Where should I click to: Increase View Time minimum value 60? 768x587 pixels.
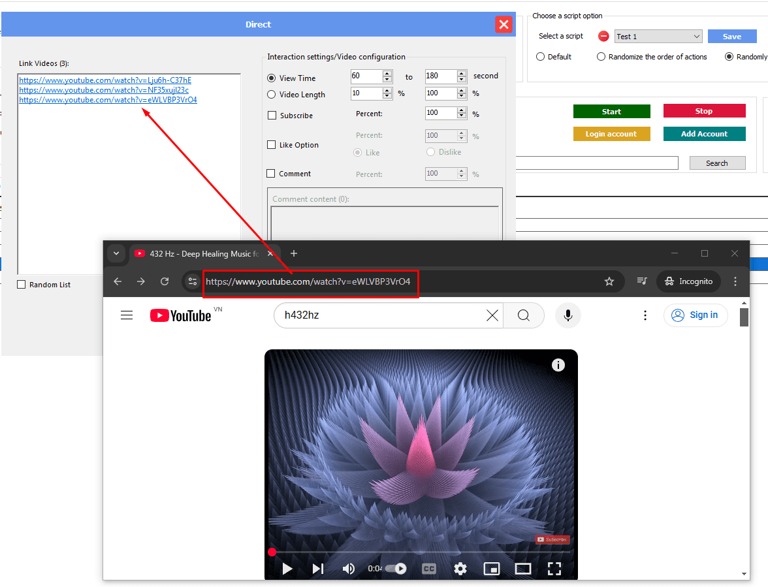(x=387, y=73)
